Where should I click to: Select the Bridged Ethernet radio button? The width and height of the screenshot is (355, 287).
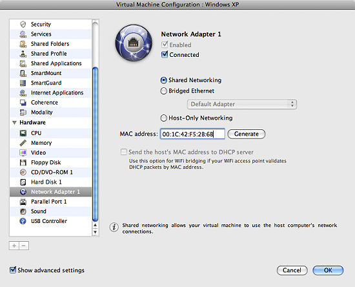(x=163, y=91)
